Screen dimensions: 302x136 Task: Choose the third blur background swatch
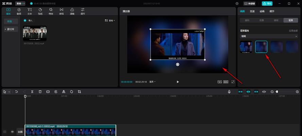coord(277,47)
